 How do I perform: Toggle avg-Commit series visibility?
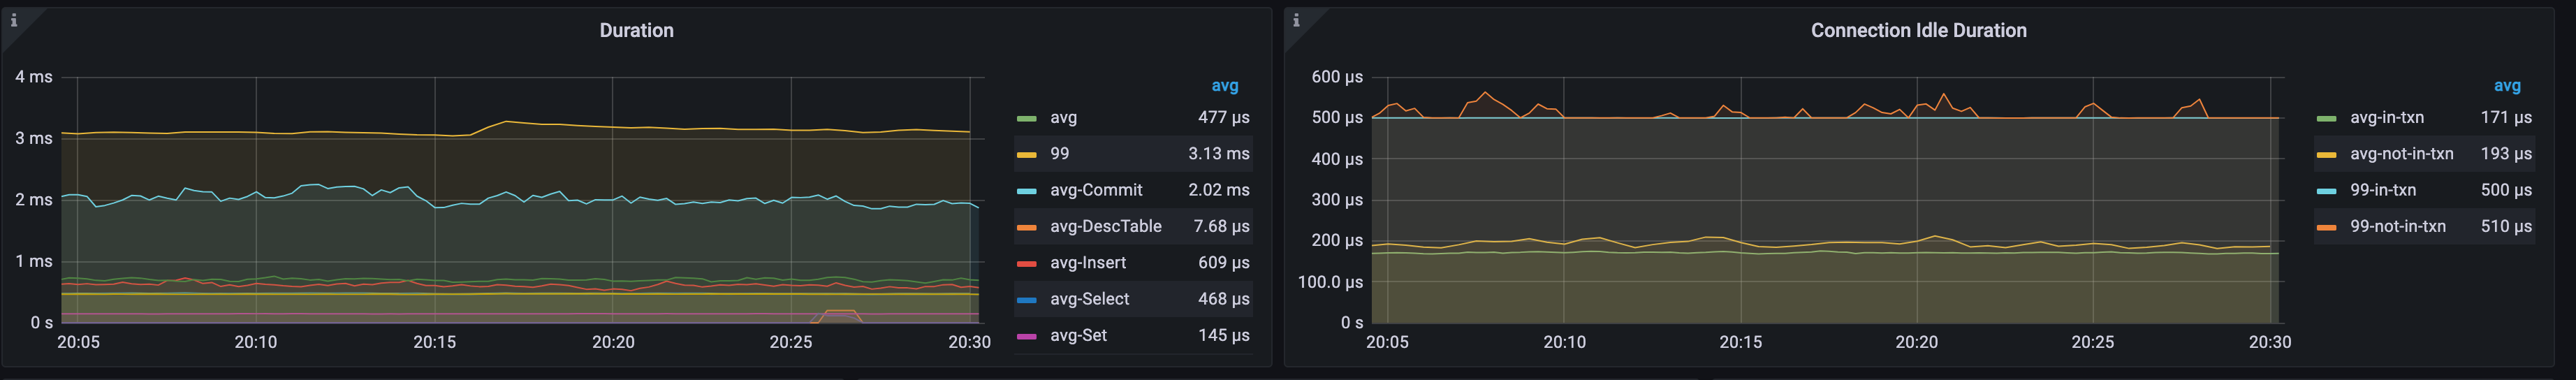(1095, 190)
